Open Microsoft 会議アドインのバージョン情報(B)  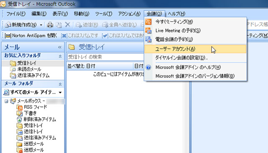[x=196, y=76]
